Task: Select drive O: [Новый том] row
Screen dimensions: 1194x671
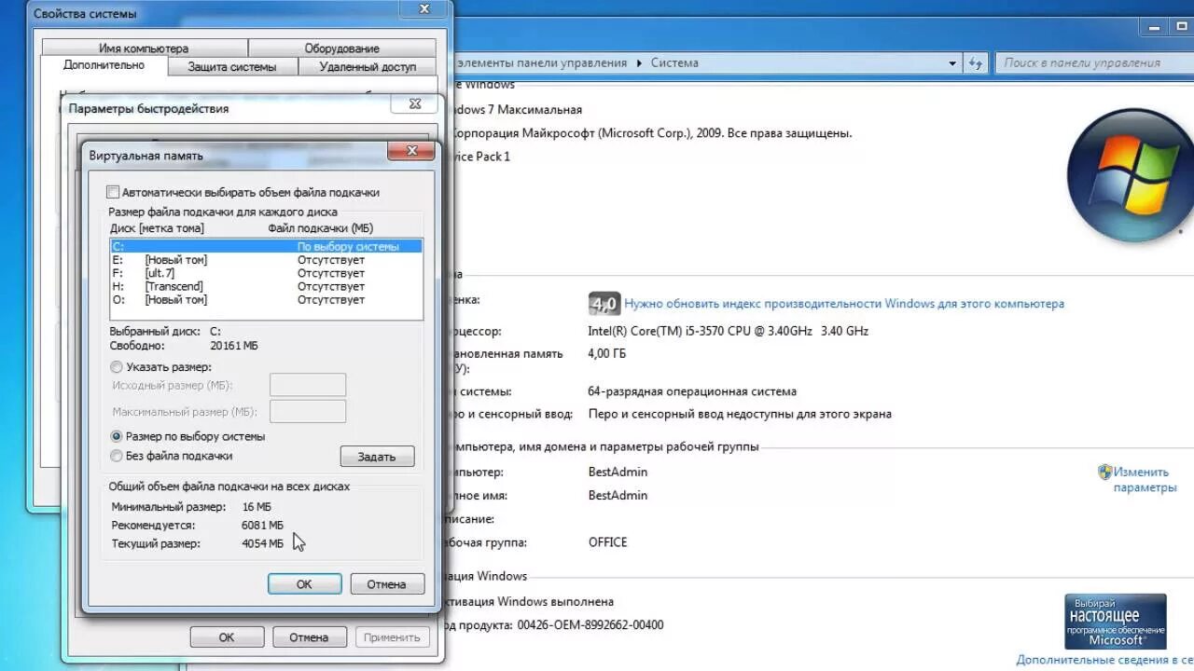Action: [266, 300]
